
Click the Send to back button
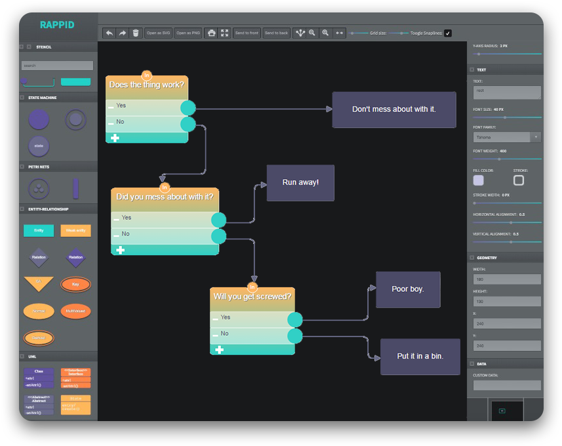click(276, 33)
